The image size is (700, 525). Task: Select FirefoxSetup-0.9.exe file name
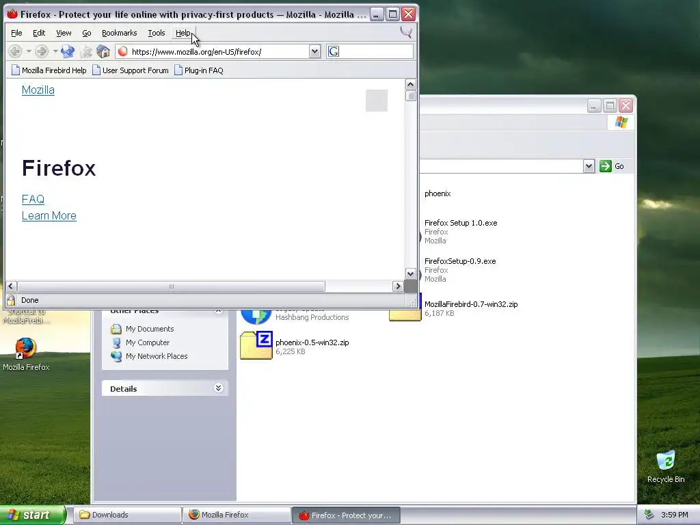coord(460,261)
